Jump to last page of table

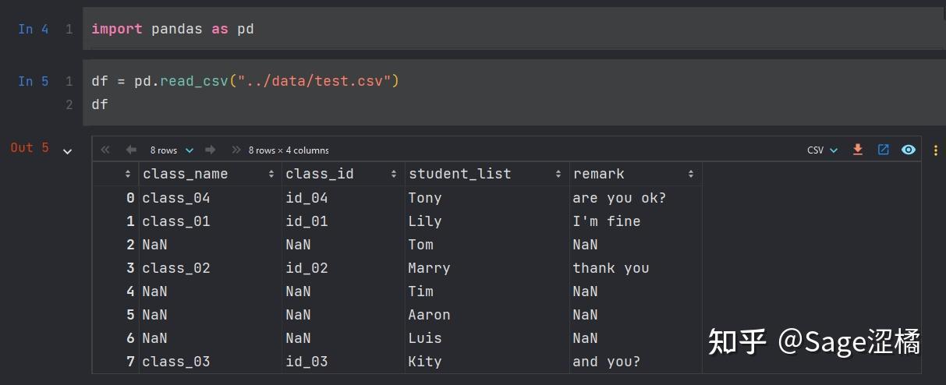coord(236,150)
